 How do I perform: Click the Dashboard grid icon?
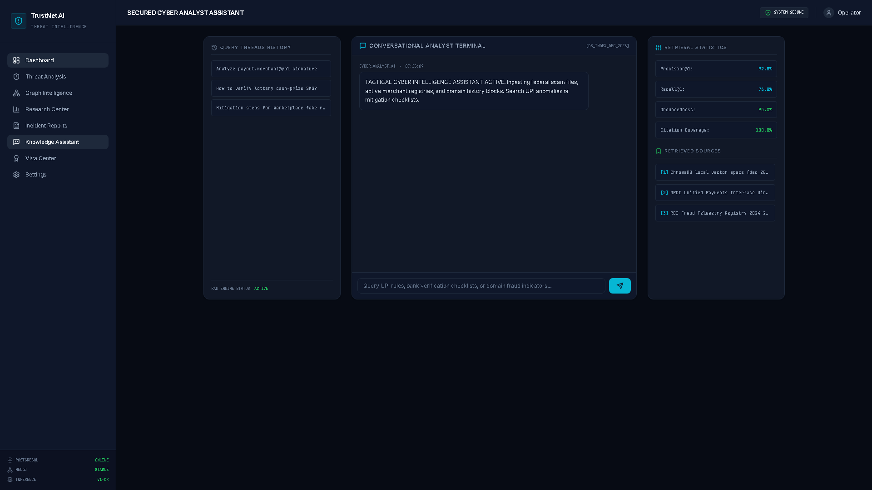point(16,60)
